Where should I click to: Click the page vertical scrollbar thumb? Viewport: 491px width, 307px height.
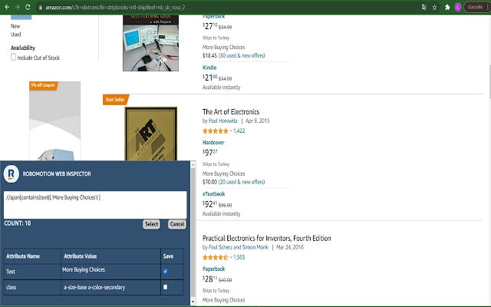pyautogui.click(x=489, y=82)
